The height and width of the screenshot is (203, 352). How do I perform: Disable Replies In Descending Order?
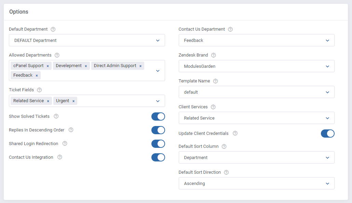click(x=158, y=130)
